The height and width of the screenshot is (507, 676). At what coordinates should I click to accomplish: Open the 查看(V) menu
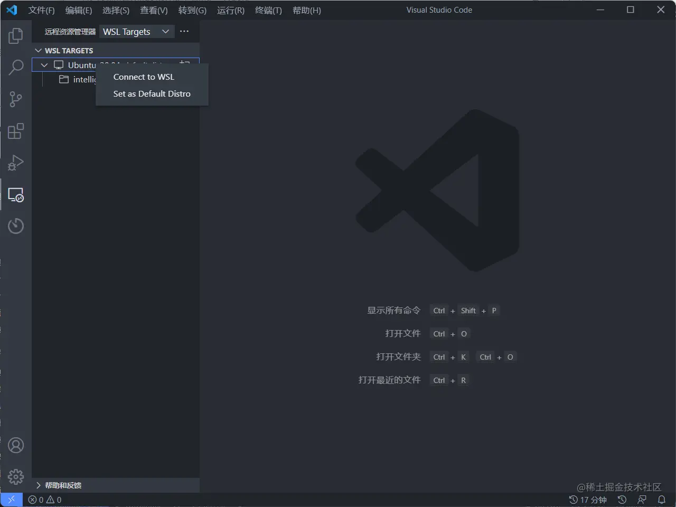154,10
